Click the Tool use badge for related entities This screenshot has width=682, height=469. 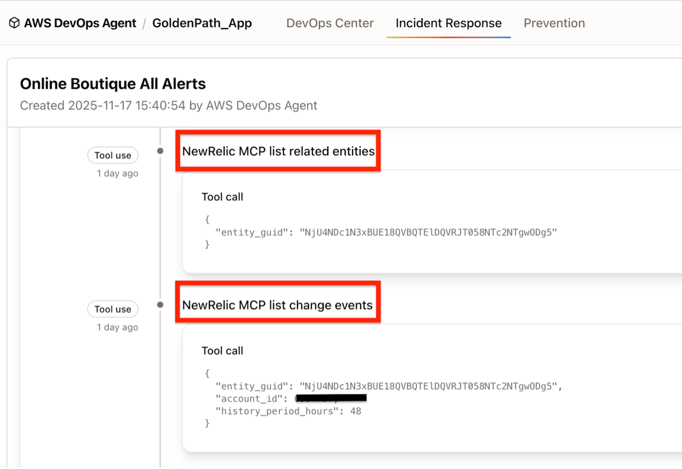pyautogui.click(x=113, y=155)
